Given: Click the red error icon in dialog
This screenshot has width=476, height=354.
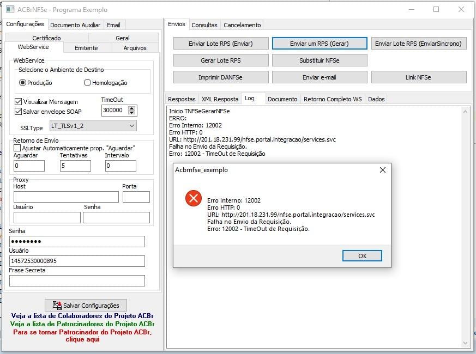Looking at the screenshot, I should click(x=194, y=198).
